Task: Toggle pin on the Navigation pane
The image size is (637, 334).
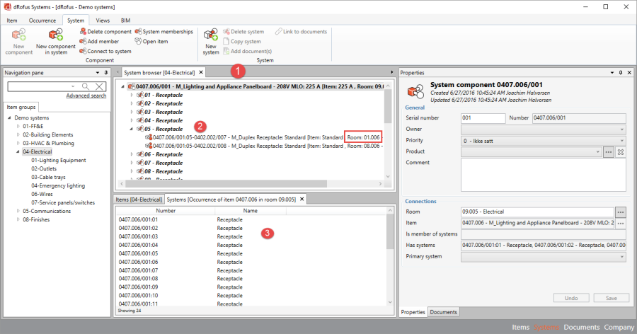Action: click(x=105, y=72)
